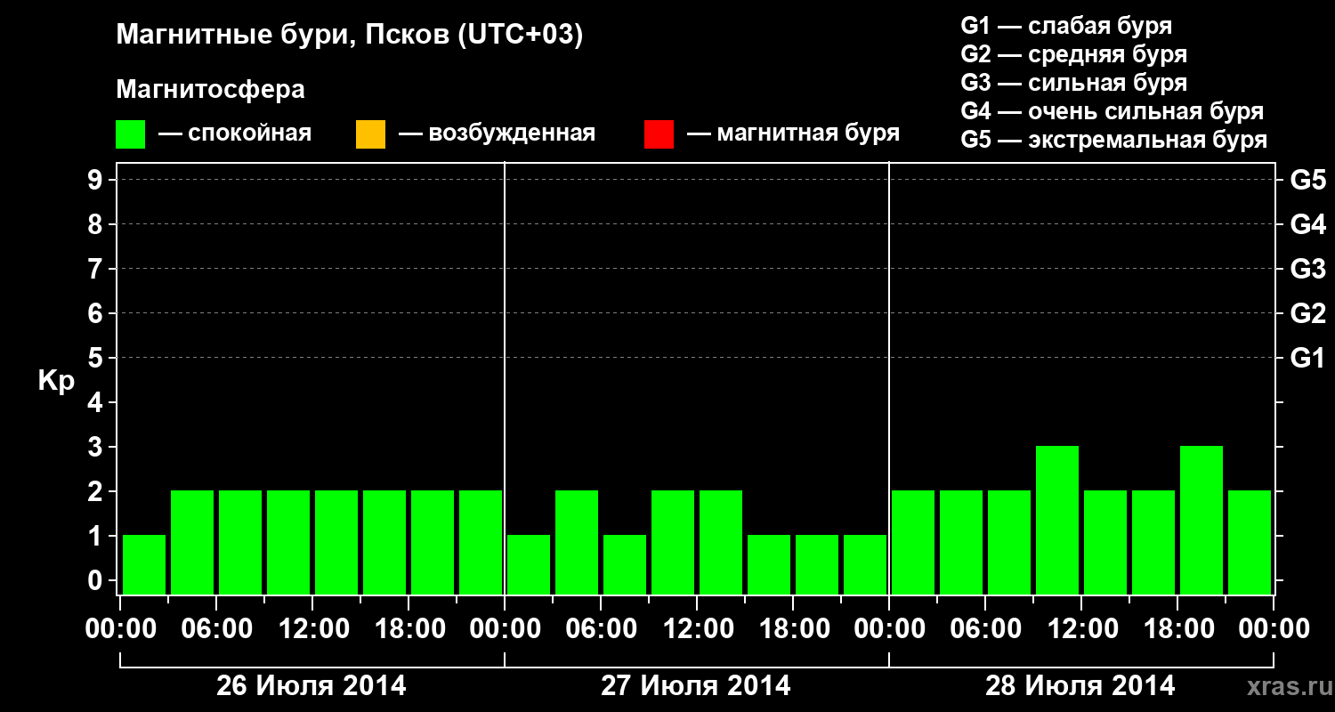
Task: Click the green 'спокойная' legend swatch
Action: pos(131,134)
